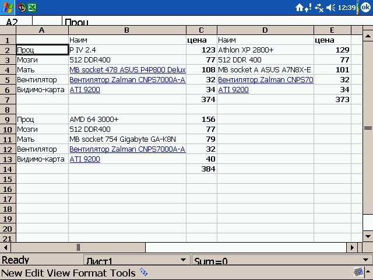
Task: Select price cell 40 in row 13
Action: pos(202,159)
